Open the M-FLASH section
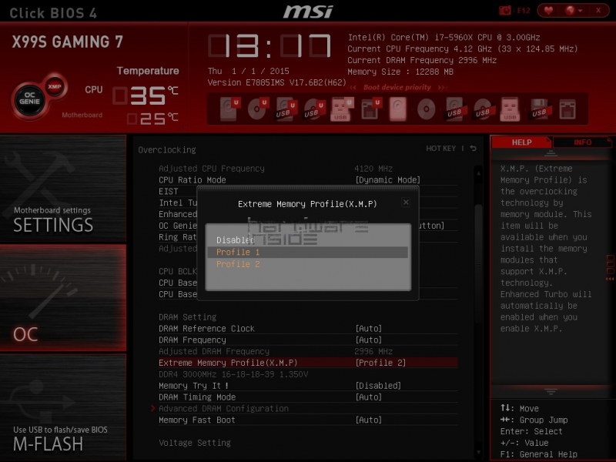 (x=63, y=407)
